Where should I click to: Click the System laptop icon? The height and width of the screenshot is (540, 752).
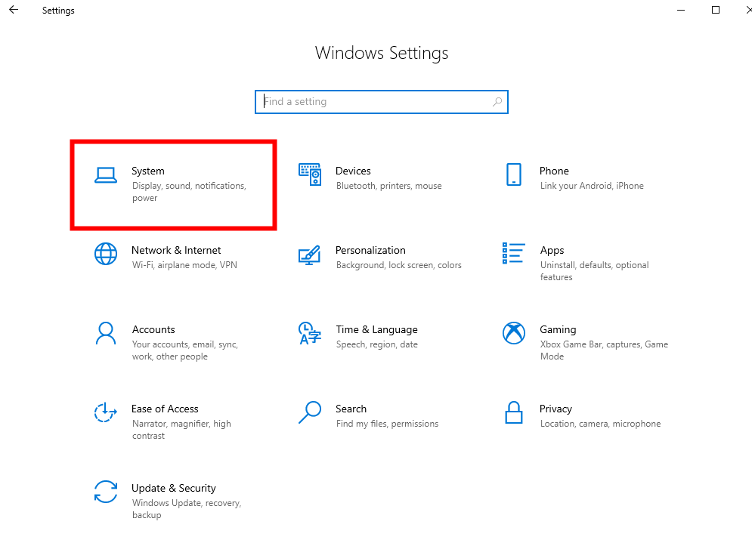pyautogui.click(x=106, y=175)
